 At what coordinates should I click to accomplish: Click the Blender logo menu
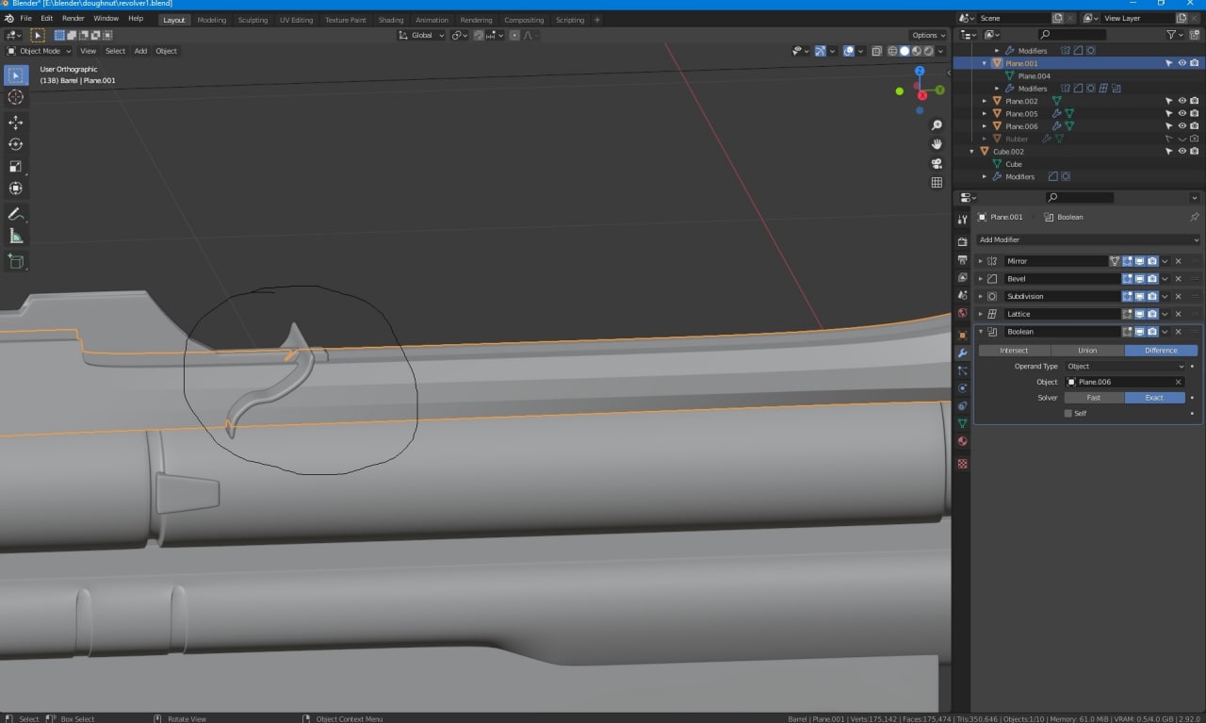click(x=8, y=18)
